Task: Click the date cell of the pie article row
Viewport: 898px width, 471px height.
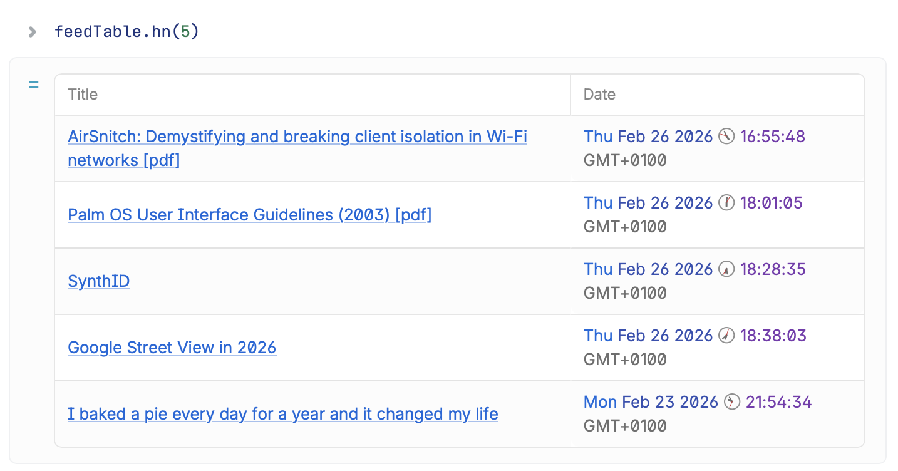Action: coord(695,413)
